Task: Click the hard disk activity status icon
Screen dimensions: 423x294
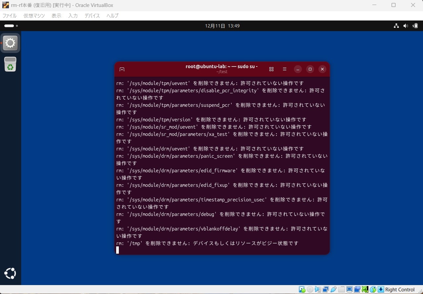Action: pyautogui.click(x=302, y=289)
